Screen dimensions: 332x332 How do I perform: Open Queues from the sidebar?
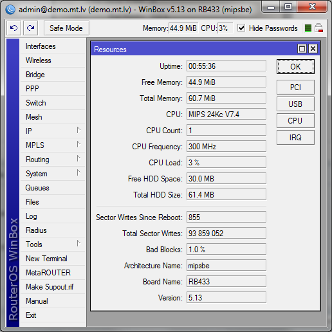pos(53,188)
